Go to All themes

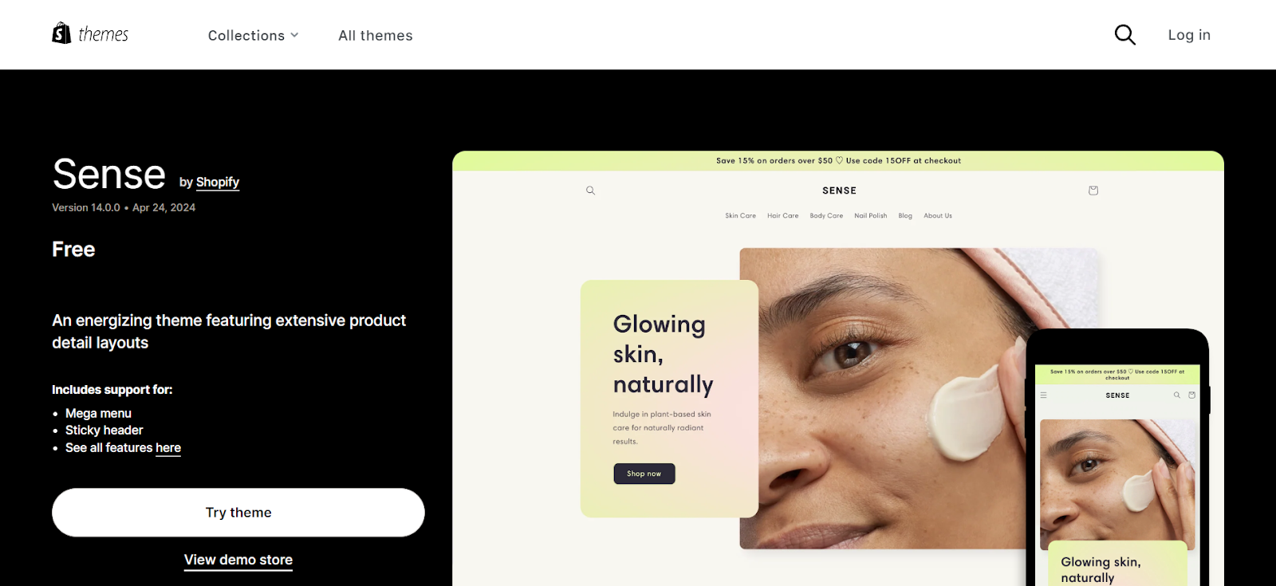click(376, 35)
